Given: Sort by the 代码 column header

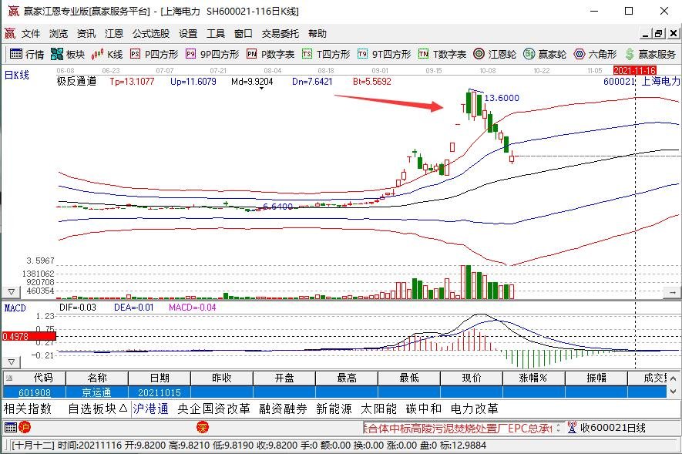Looking at the screenshot, I should (x=35, y=378).
